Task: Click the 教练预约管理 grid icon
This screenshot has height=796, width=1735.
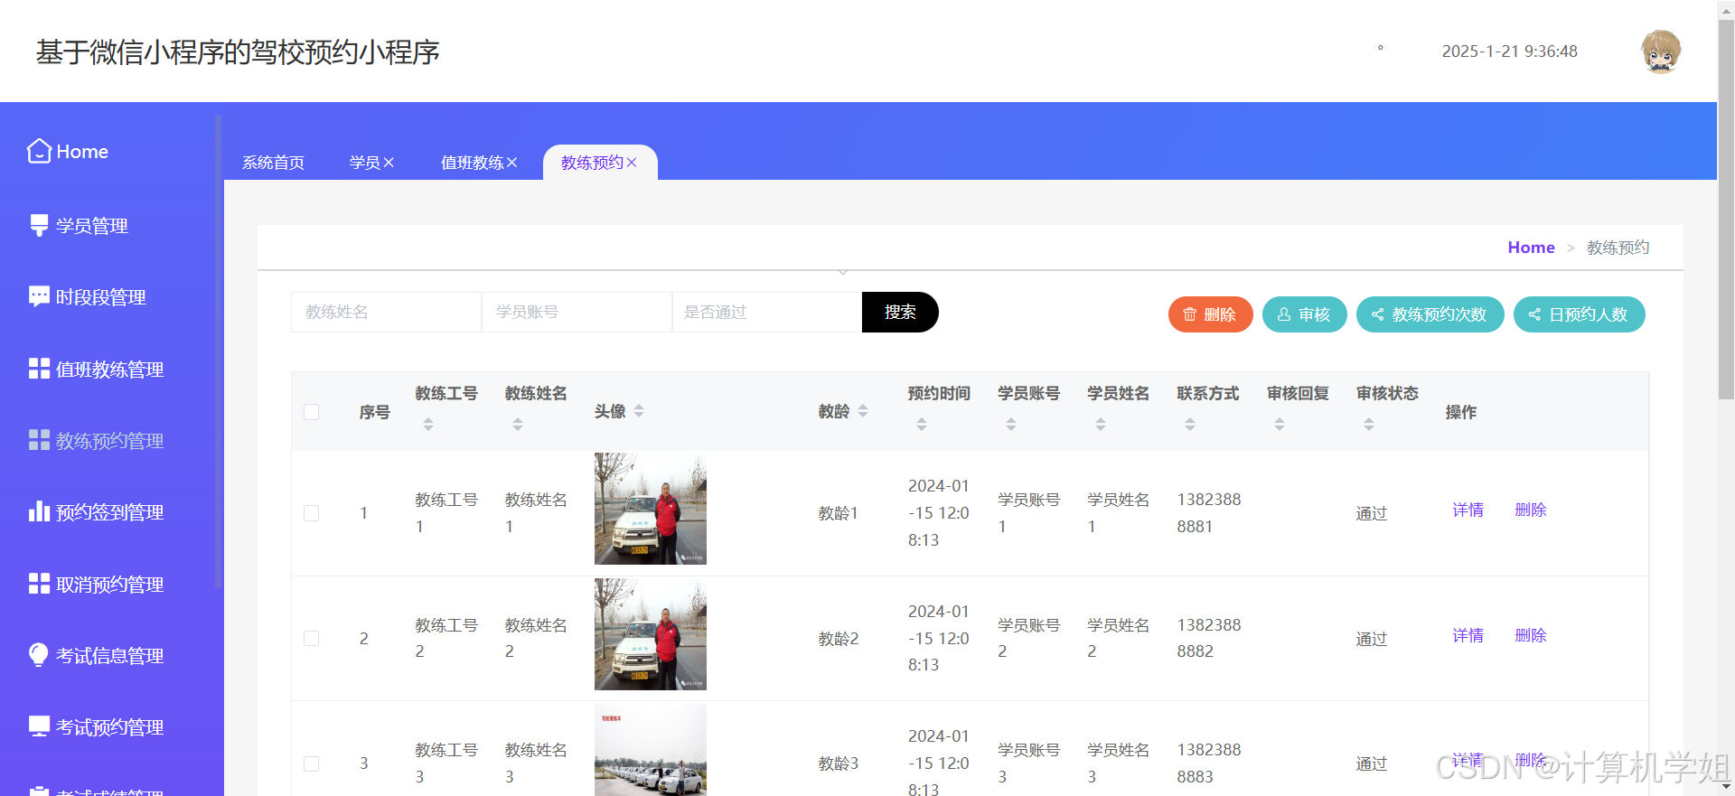Action: click(39, 440)
